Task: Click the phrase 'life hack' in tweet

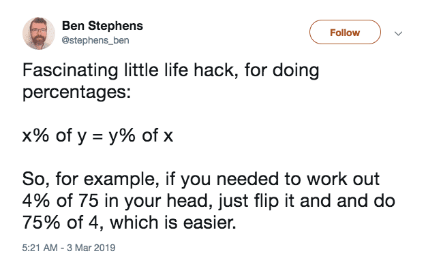Action: click(201, 70)
